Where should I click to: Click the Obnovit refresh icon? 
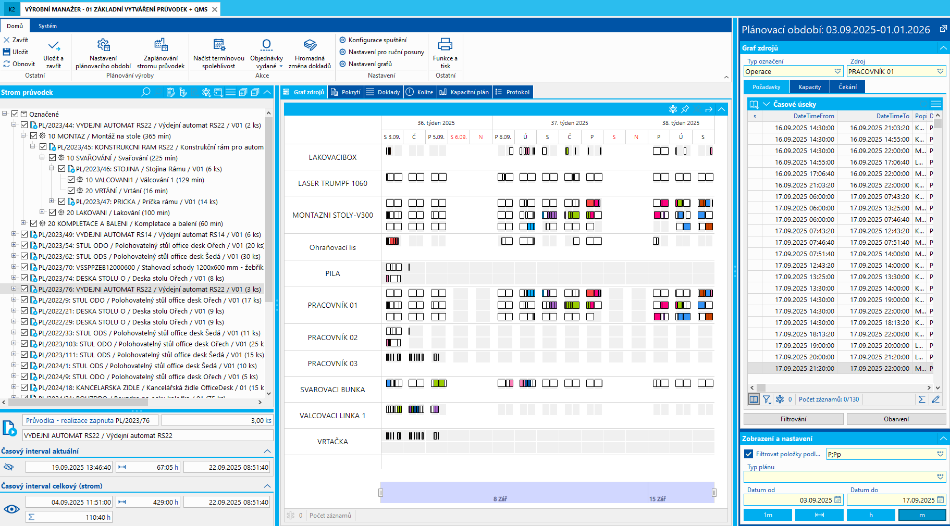click(x=7, y=64)
